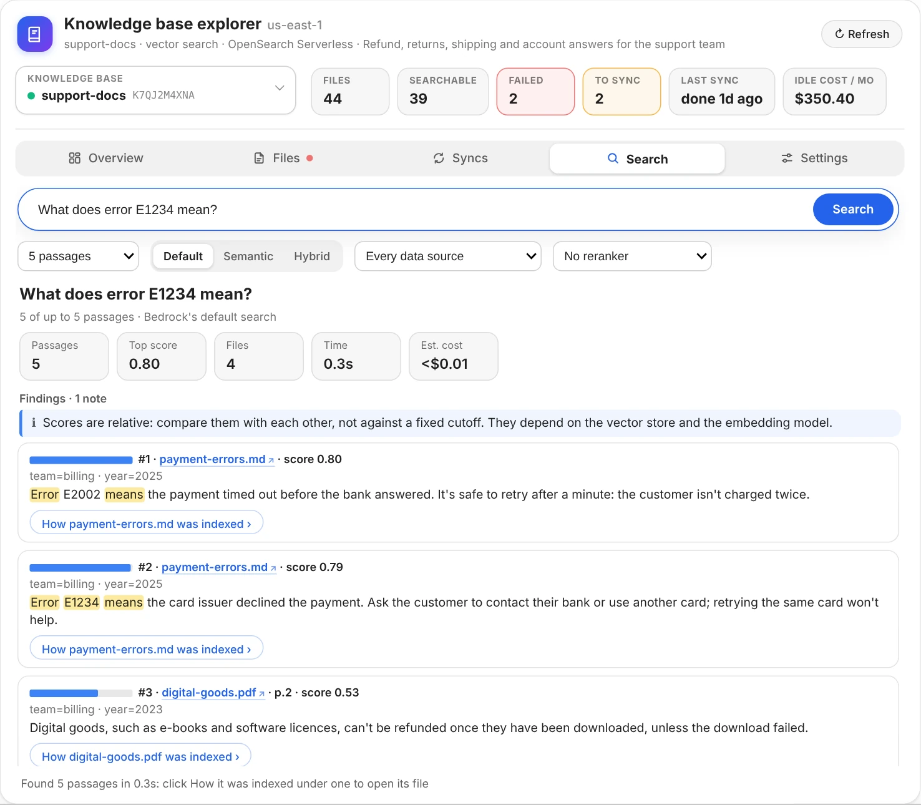921x805 pixels.
Task: Click the TO SYNC 2 stat card
Action: 621,92
